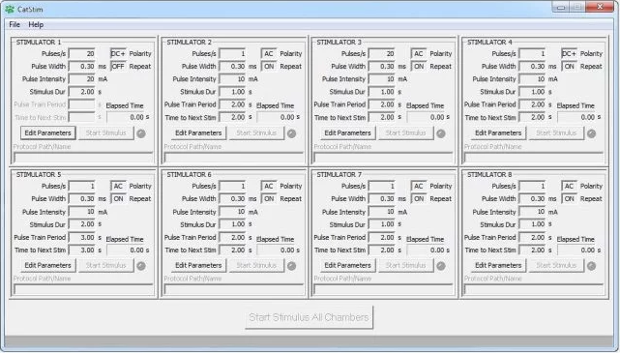Toggle Stimulator 5 Repeat ON field
Image resolution: width=620 pixels, height=353 pixels.
point(118,199)
